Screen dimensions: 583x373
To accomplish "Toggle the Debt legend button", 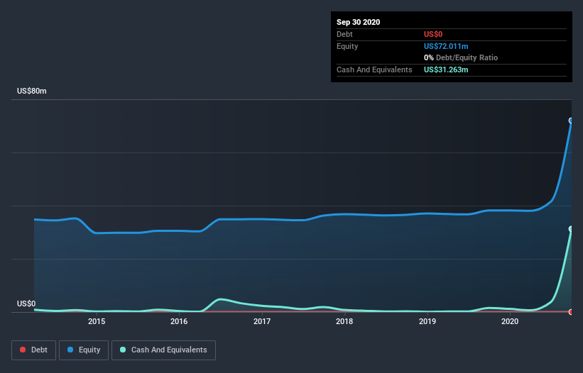I will click(34, 350).
